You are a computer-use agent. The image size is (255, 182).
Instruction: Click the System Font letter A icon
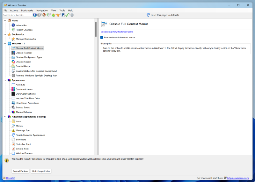coord(13,149)
